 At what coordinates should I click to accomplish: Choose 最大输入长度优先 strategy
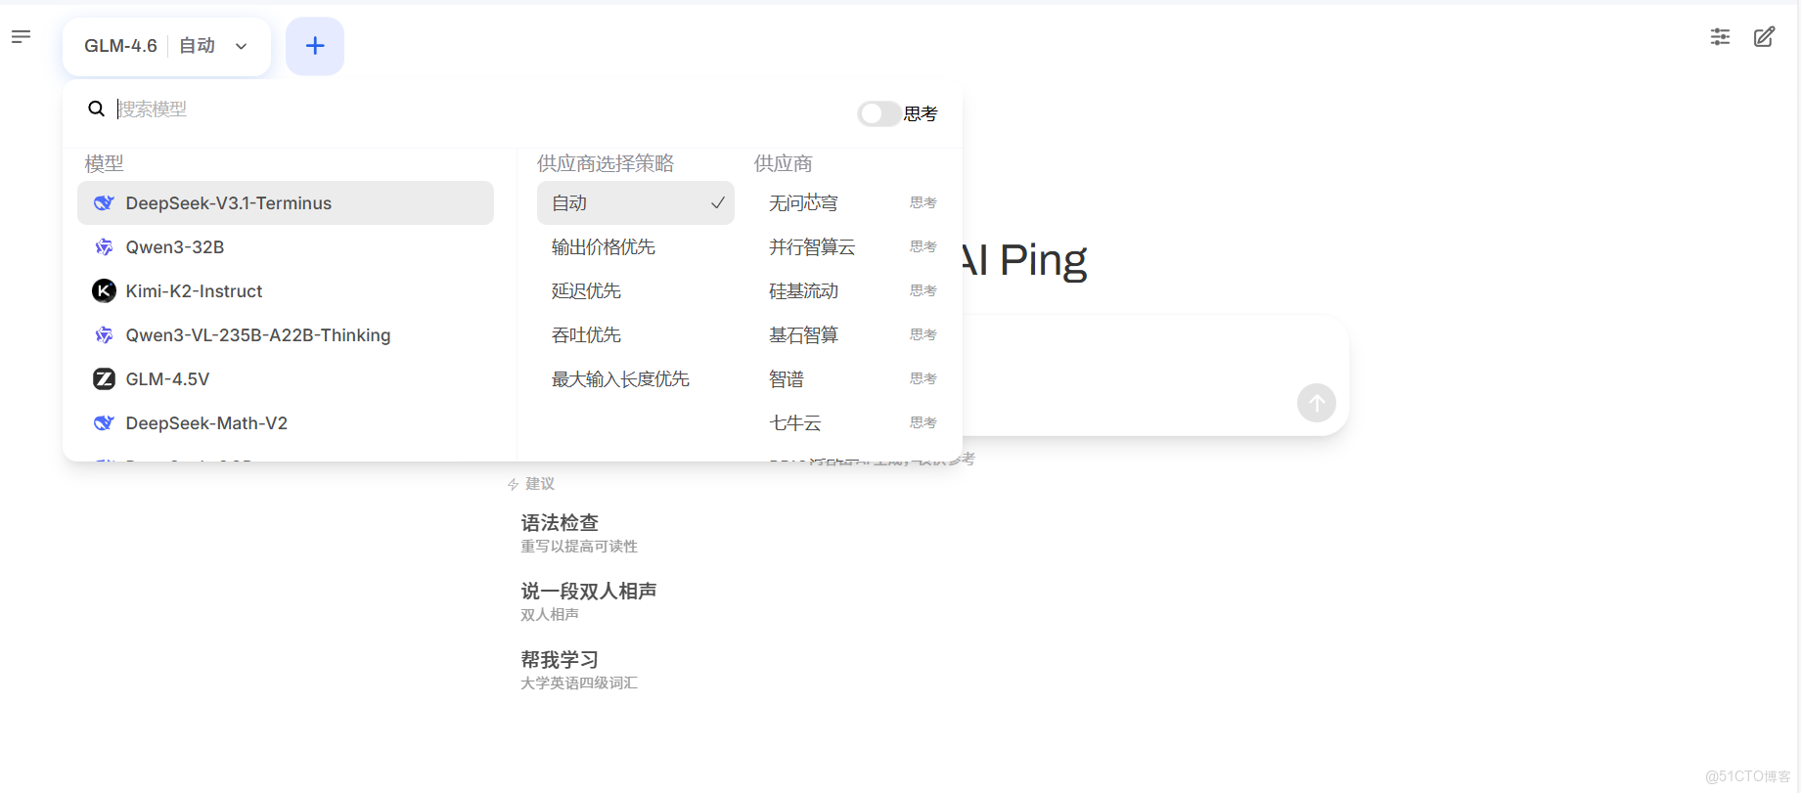(x=636, y=379)
